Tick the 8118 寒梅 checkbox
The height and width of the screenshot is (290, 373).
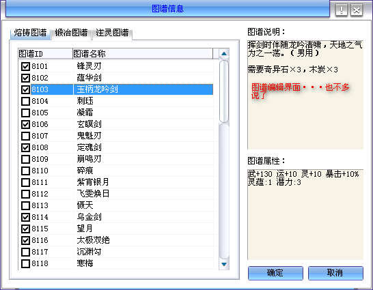pyautogui.click(x=25, y=263)
